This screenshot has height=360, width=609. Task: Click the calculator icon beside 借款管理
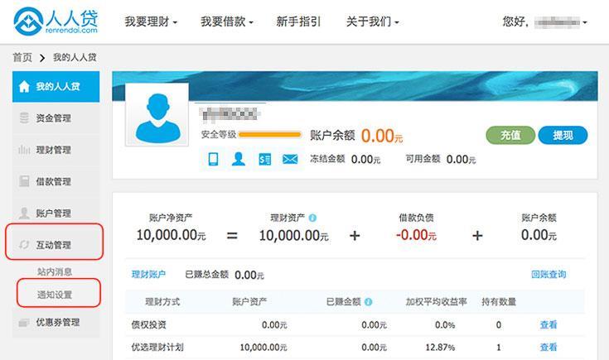point(24,181)
